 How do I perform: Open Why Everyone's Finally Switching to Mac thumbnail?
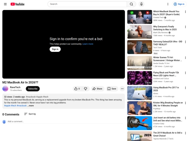tap(140, 32)
